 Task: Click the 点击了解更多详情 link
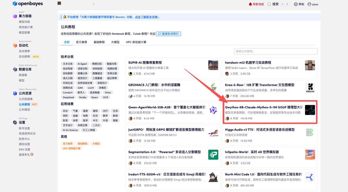tap(147, 17)
